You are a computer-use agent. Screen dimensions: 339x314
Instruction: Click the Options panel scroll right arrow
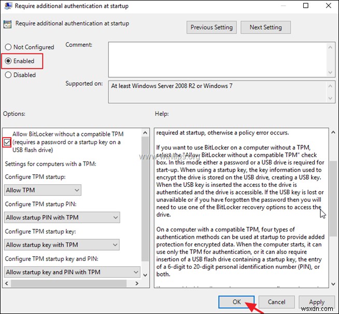137,283
